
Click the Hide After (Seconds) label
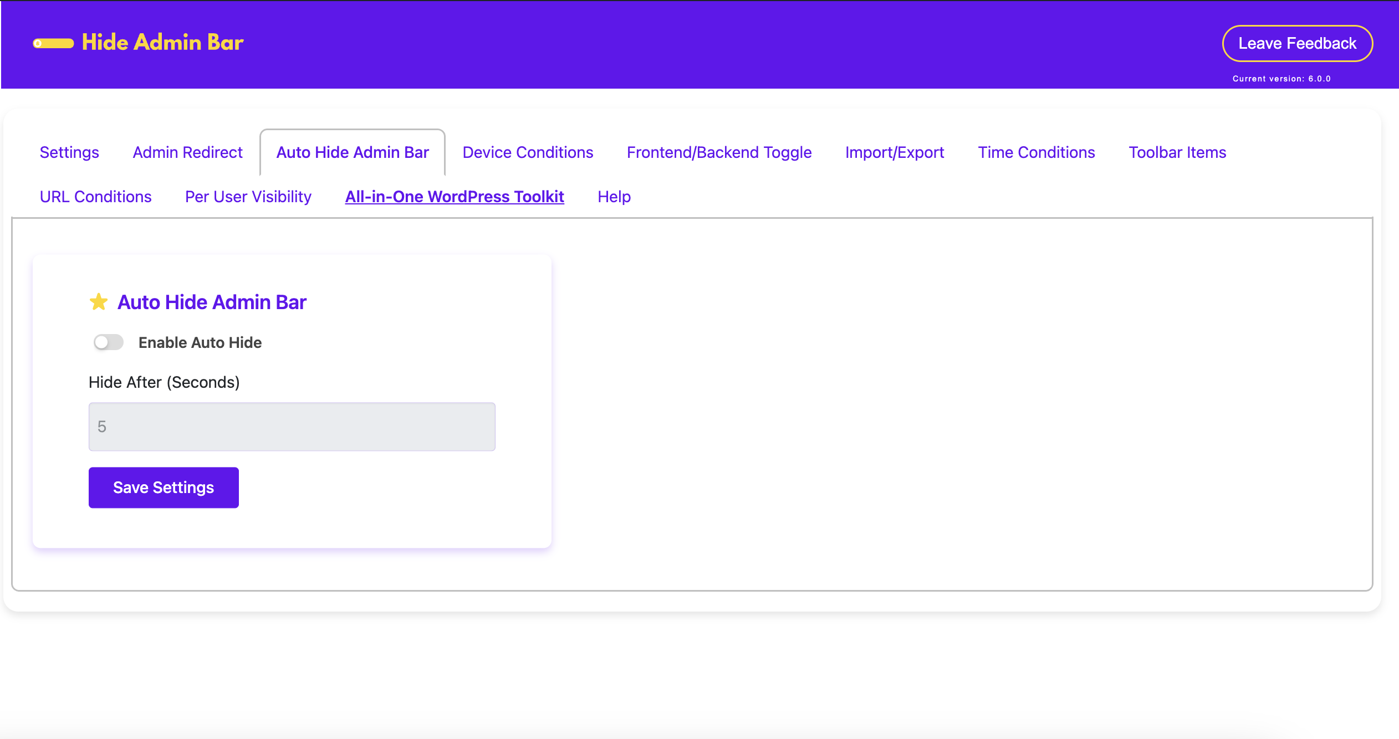(164, 382)
